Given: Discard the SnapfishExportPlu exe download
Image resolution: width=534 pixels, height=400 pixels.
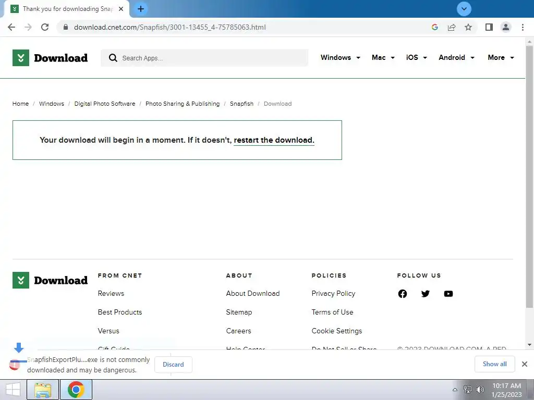Looking at the screenshot, I should 173,364.
